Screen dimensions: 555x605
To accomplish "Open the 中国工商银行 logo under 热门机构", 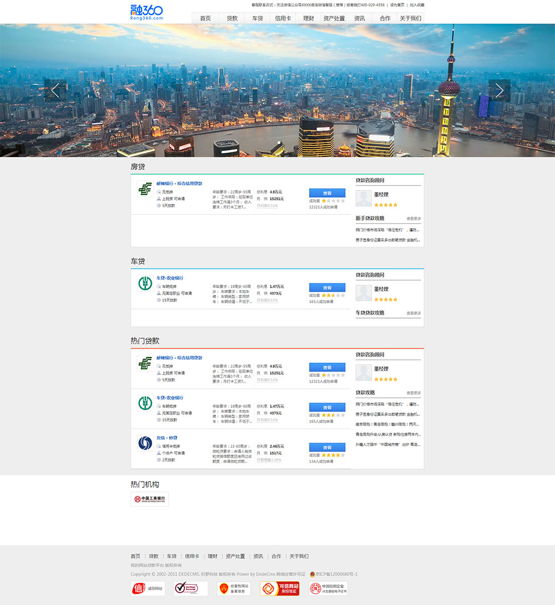I will (149, 499).
